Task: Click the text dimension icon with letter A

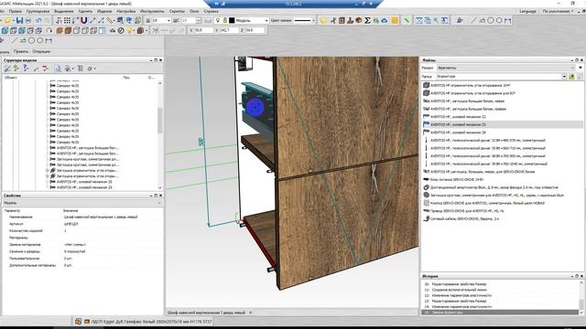Action: (x=444, y=20)
